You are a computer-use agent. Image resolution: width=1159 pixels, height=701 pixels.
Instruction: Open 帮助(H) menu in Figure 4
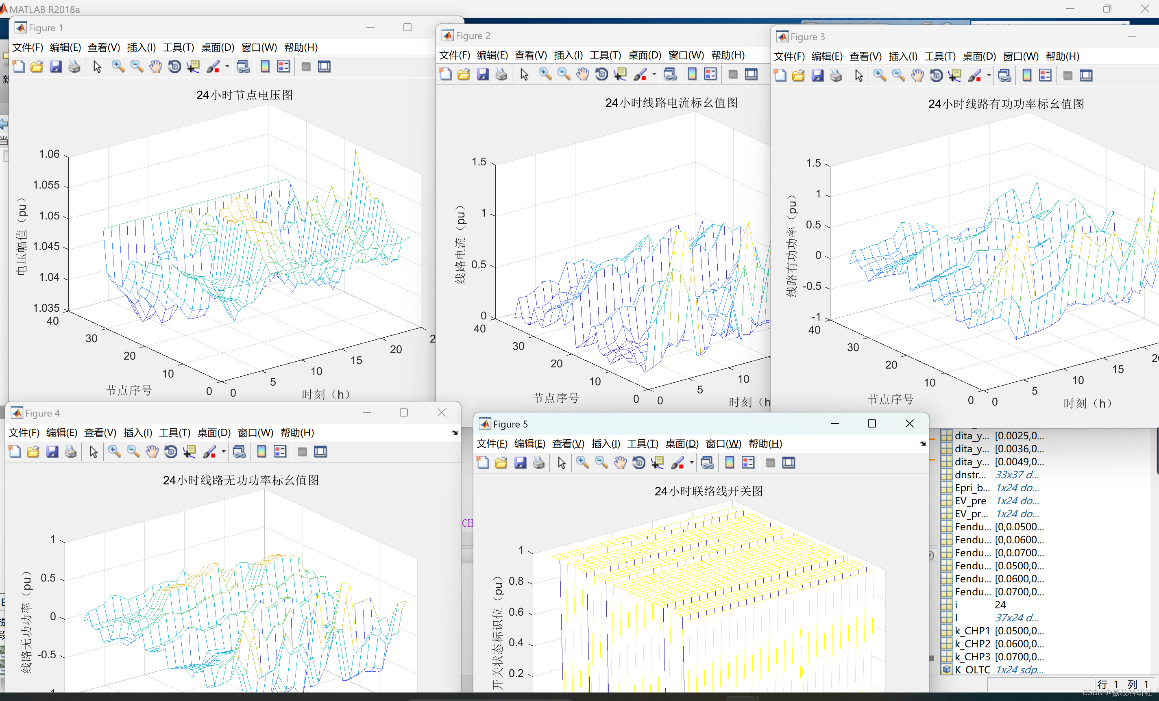[297, 432]
